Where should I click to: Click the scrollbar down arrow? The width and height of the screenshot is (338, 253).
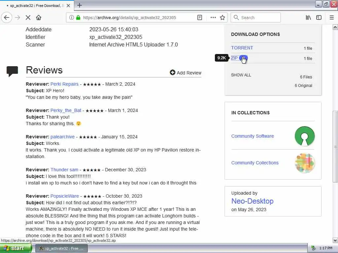pyautogui.click(x=335, y=240)
